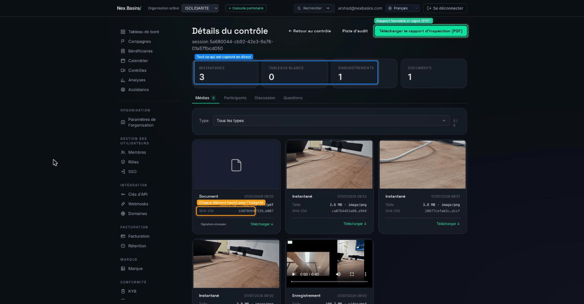Seek along the video progress bar
The width and height of the screenshot is (584, 304).
(329, 282)
